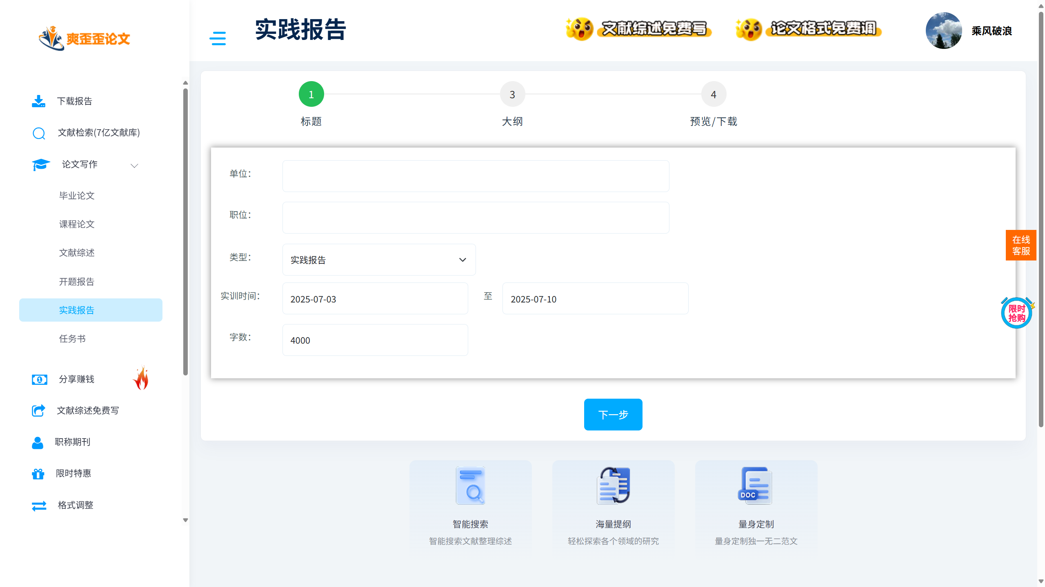Click the training start date field
The width and height of the screenshot is (1045, 587).
coord(375,299)
